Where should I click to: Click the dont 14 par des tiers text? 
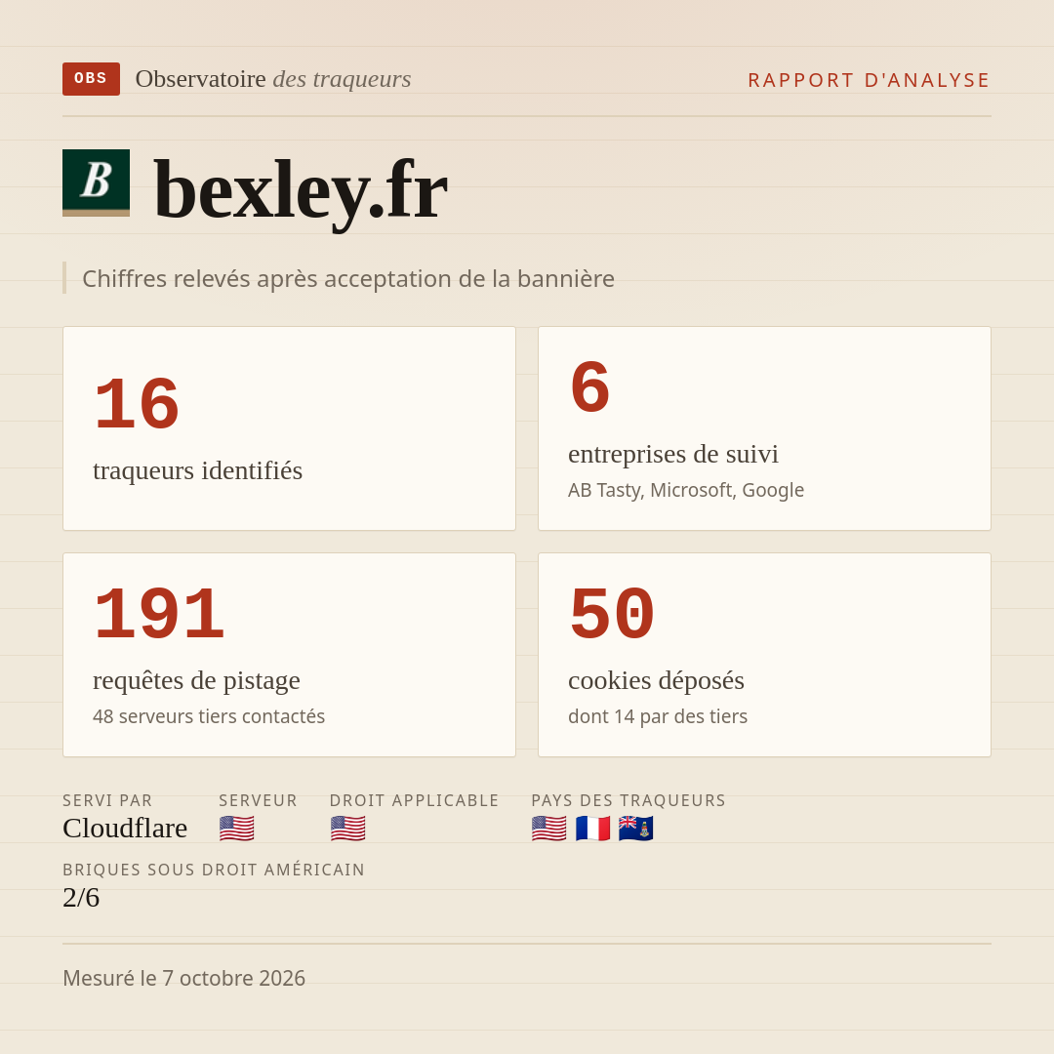[658, 716]
